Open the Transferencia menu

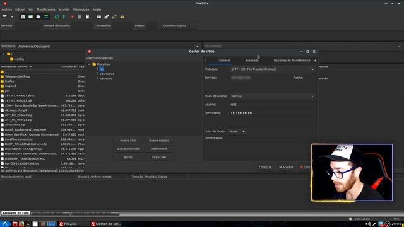[x=46, y=9]
